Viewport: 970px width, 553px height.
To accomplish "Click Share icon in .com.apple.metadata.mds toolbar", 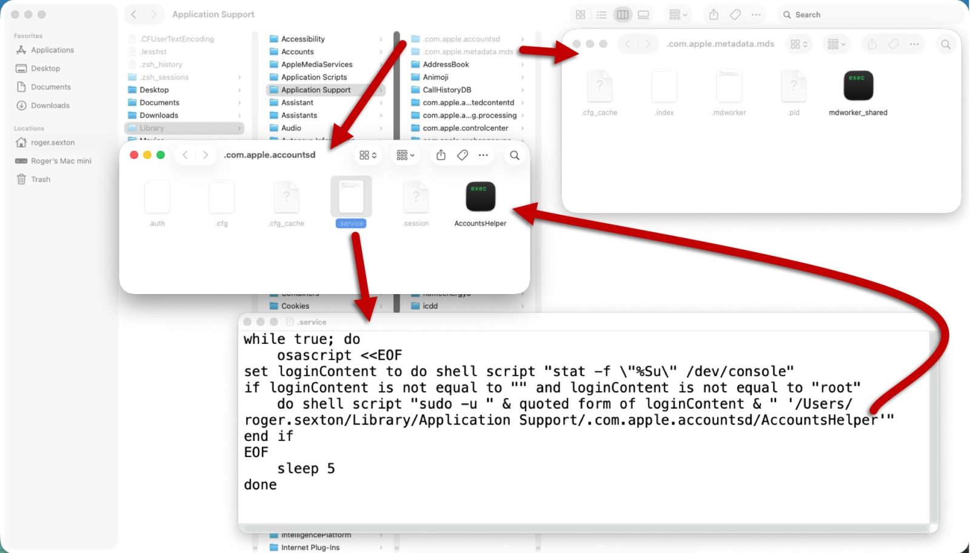I will point(872,44).
